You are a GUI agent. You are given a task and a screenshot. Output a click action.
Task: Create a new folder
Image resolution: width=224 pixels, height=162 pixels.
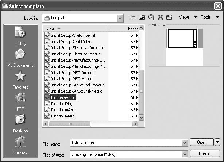[169, 18]
